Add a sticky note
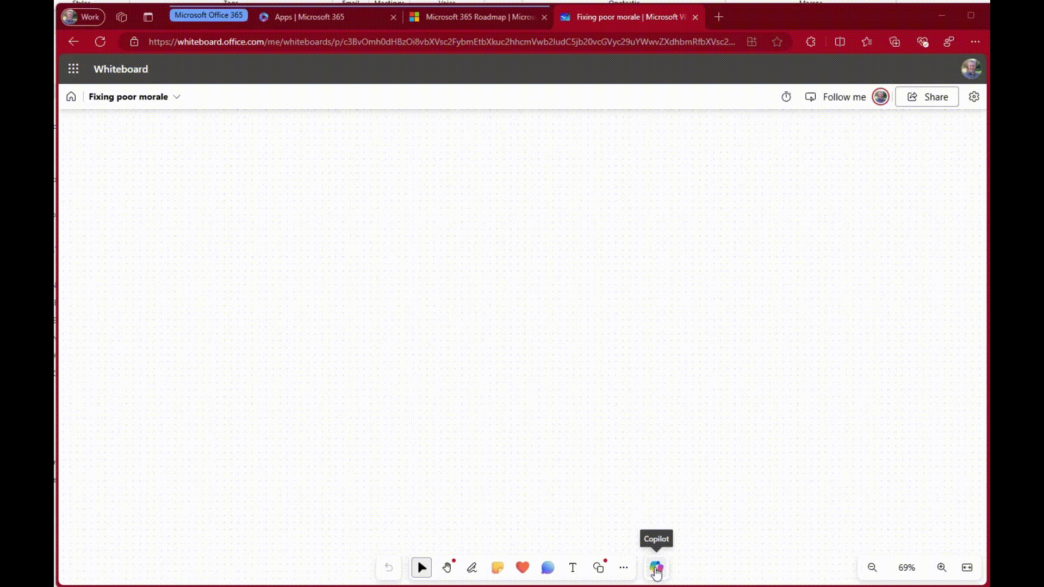Viewport: 1044px width, 587px height. (497, 567)
